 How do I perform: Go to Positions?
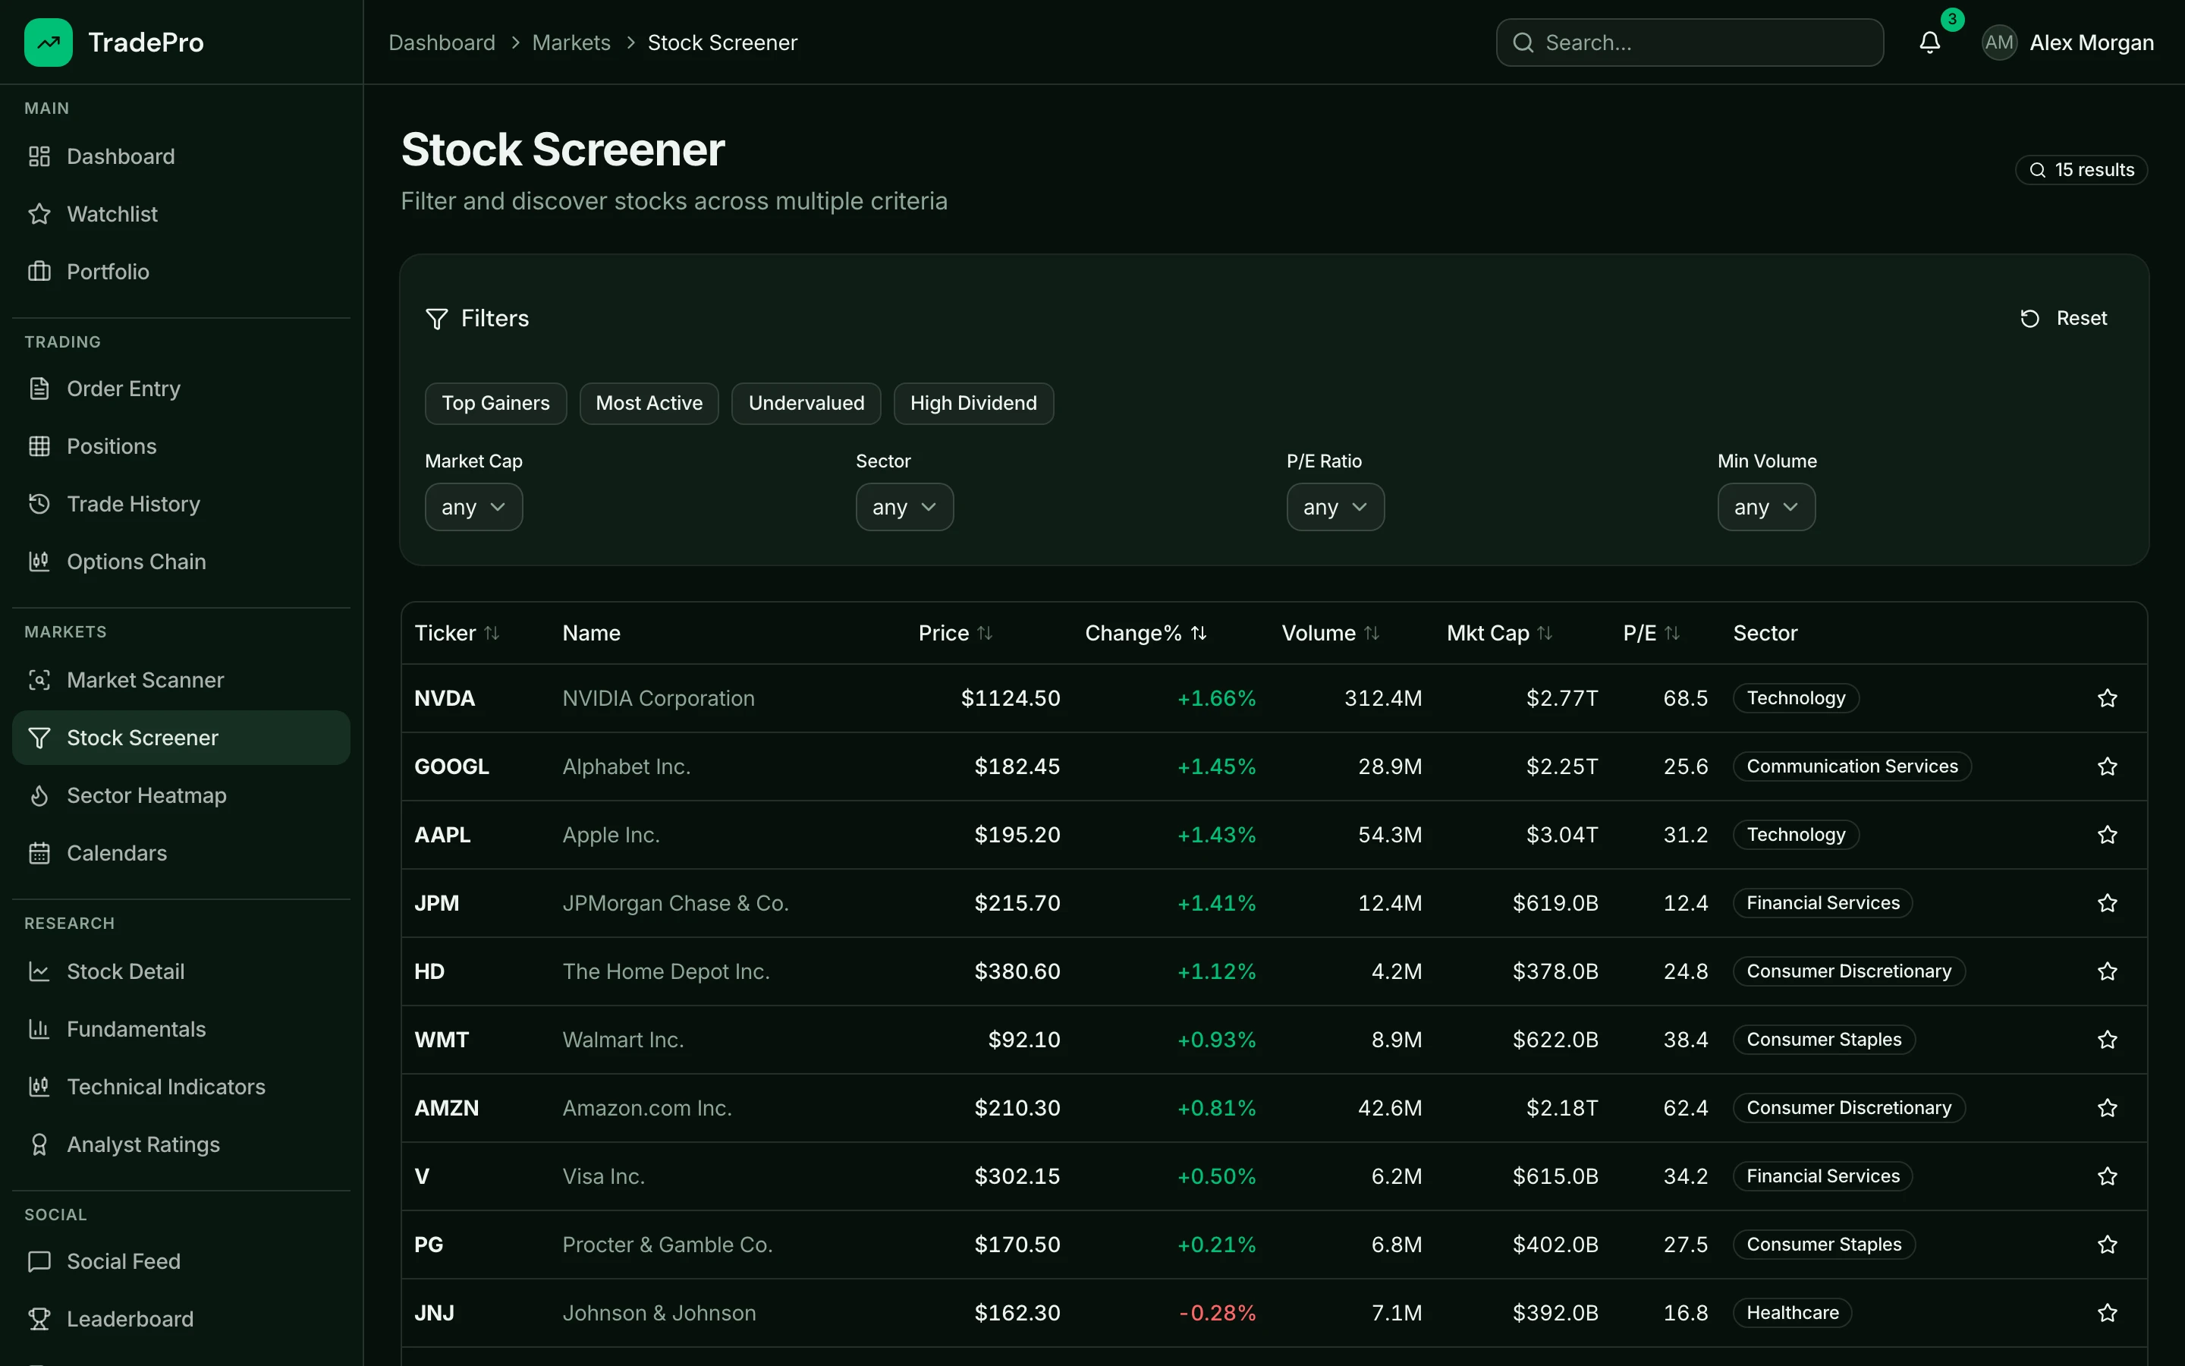pyautogui.click(x=181, y=446)
